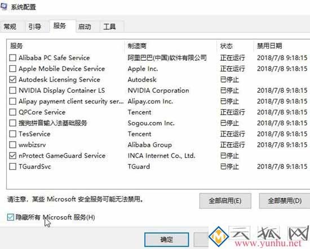
Task: Check the Alipay payment client security checkbox
Action: click(x=12, y=101)
